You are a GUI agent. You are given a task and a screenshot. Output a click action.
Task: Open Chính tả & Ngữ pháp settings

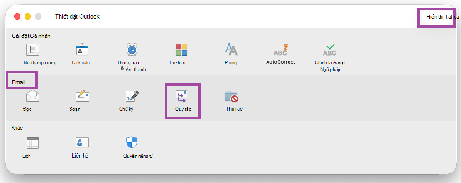tap(330, 50)
